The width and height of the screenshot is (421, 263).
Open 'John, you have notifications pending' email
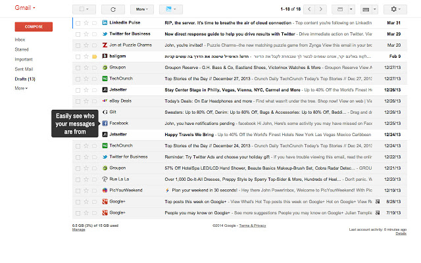(x=239, y=124)
